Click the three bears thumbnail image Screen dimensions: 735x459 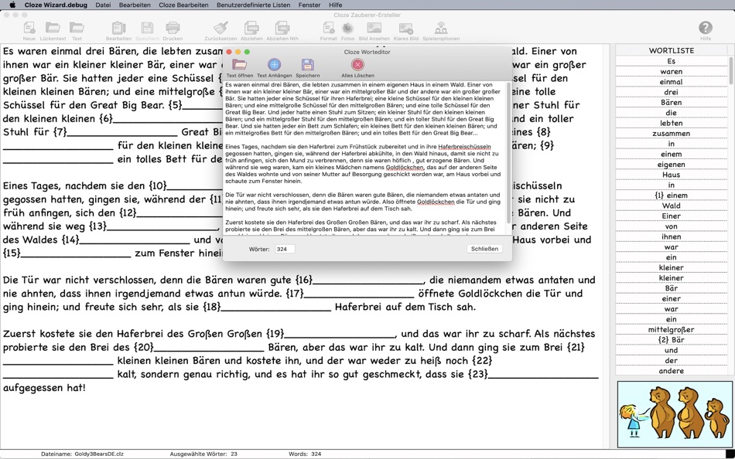674,414
